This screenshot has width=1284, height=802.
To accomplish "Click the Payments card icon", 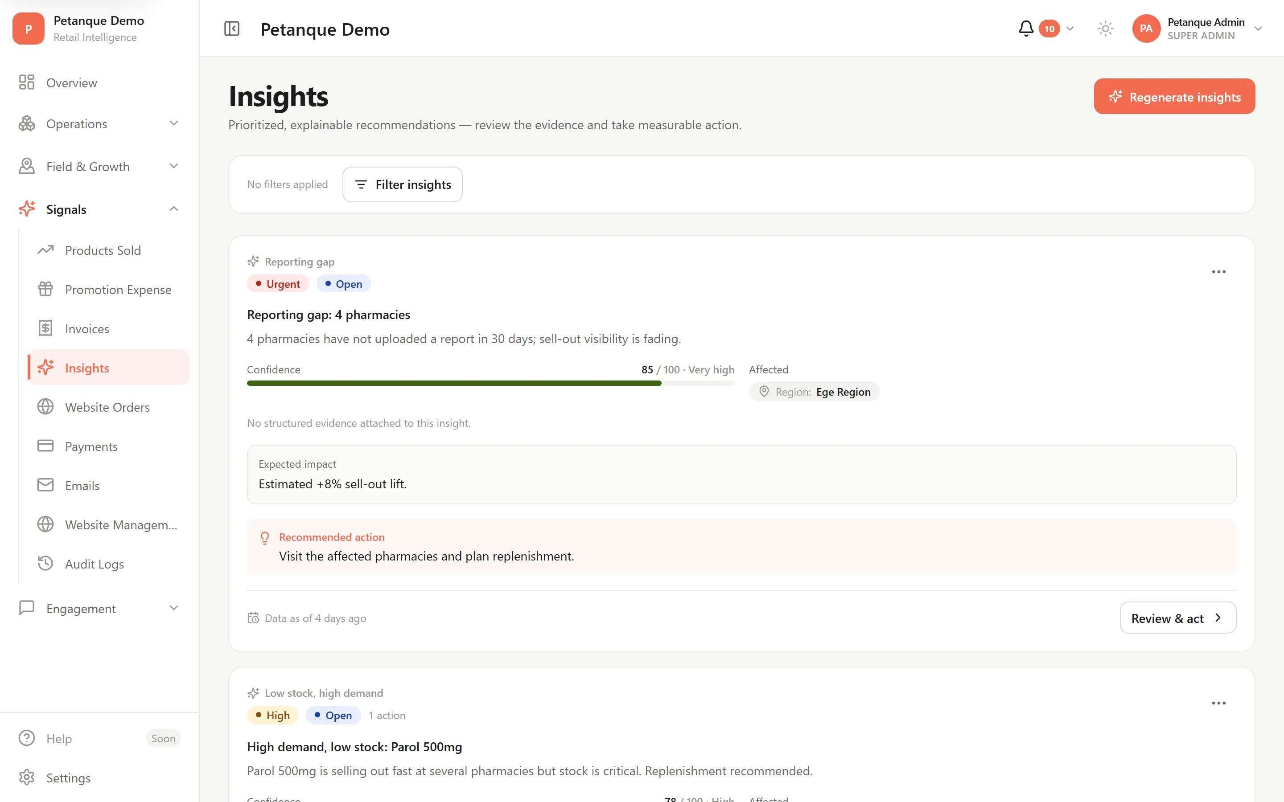I will pos(45,446).
